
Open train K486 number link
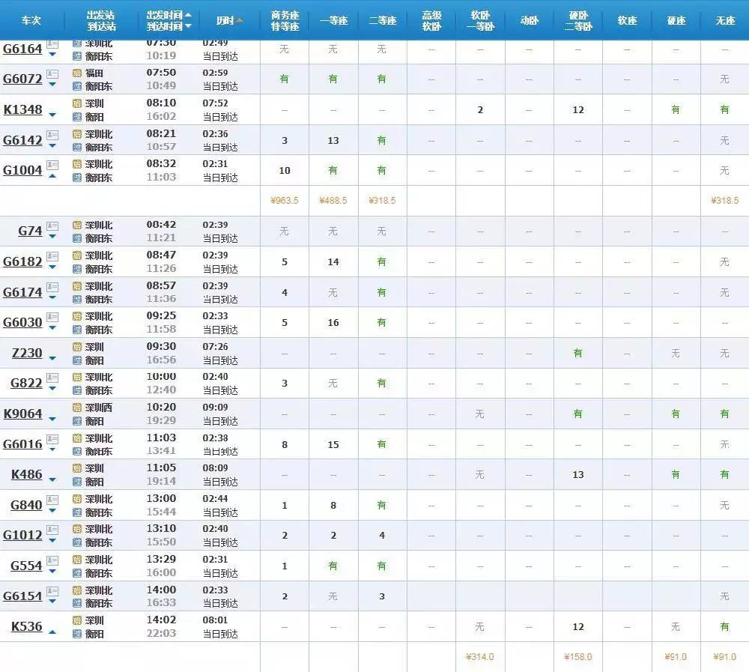click(x=26, y=474)
